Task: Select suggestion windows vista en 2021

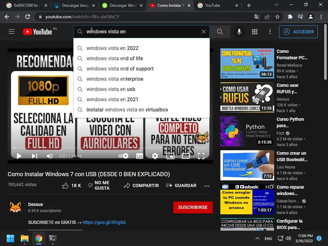Action: coord(141,99)
